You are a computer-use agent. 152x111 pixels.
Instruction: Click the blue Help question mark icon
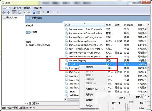[x=34, y=12]
